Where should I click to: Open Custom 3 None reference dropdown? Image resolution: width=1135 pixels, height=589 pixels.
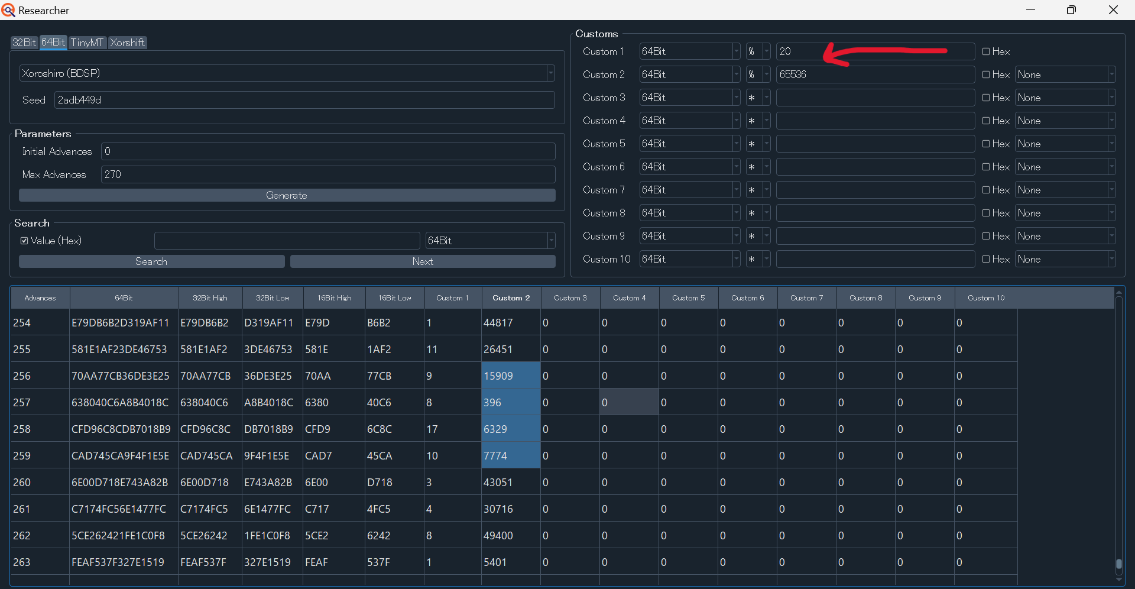click(x=1065, y=98)
